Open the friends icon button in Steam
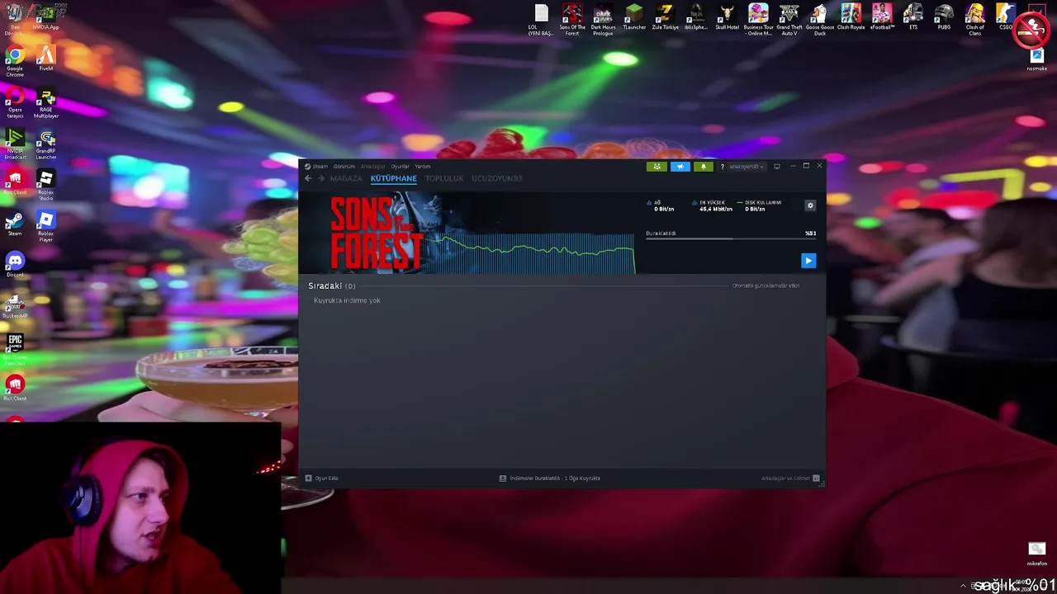 tap(657, 167)
